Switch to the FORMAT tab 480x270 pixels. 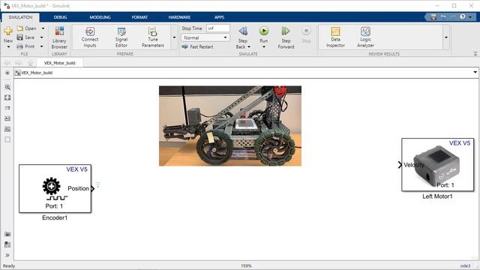tap(139, 17)
